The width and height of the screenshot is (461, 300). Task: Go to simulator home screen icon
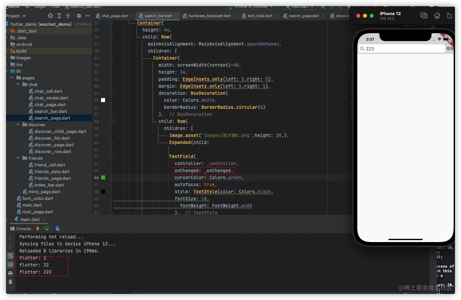437,16
